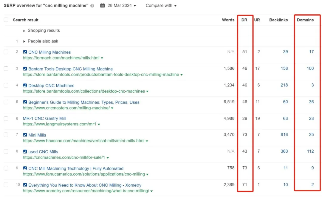Open Everything You Need to Know Xometry title
The image size is (322, 197).
click(x=85, y=185)
